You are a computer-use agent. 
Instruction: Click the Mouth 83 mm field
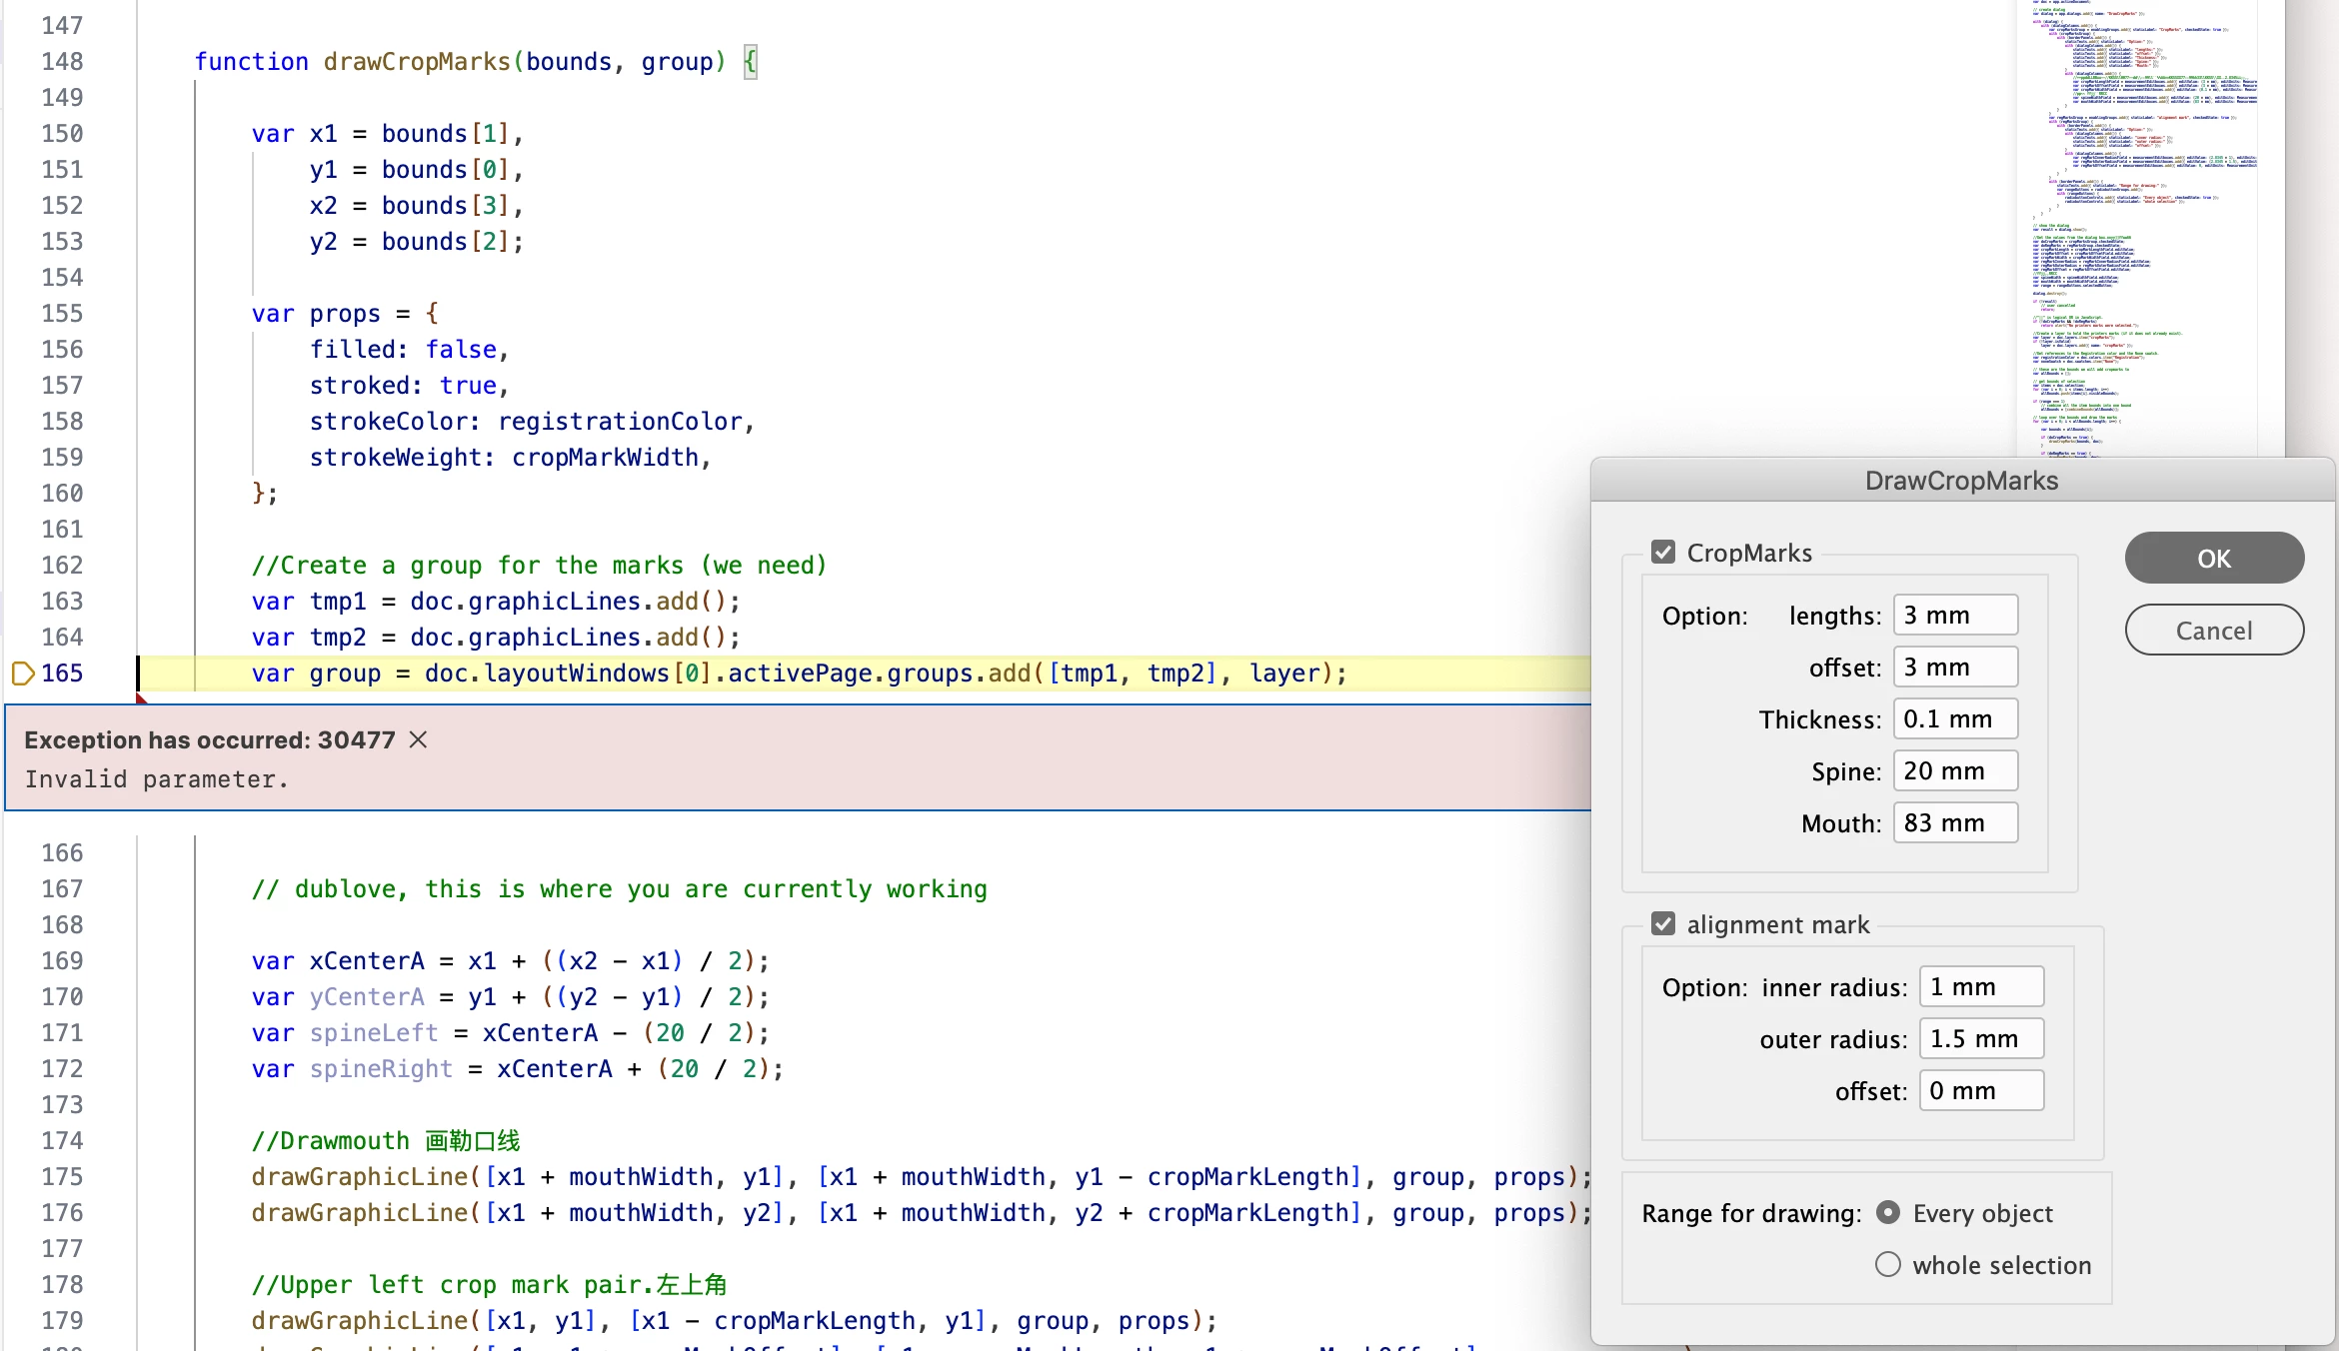1954,823
